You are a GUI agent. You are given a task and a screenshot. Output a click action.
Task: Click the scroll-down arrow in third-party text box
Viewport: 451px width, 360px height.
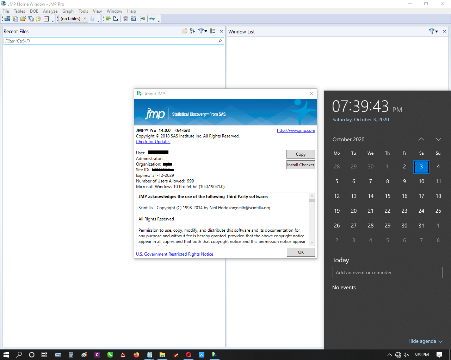pyautogui.click(x=312, y=243)
